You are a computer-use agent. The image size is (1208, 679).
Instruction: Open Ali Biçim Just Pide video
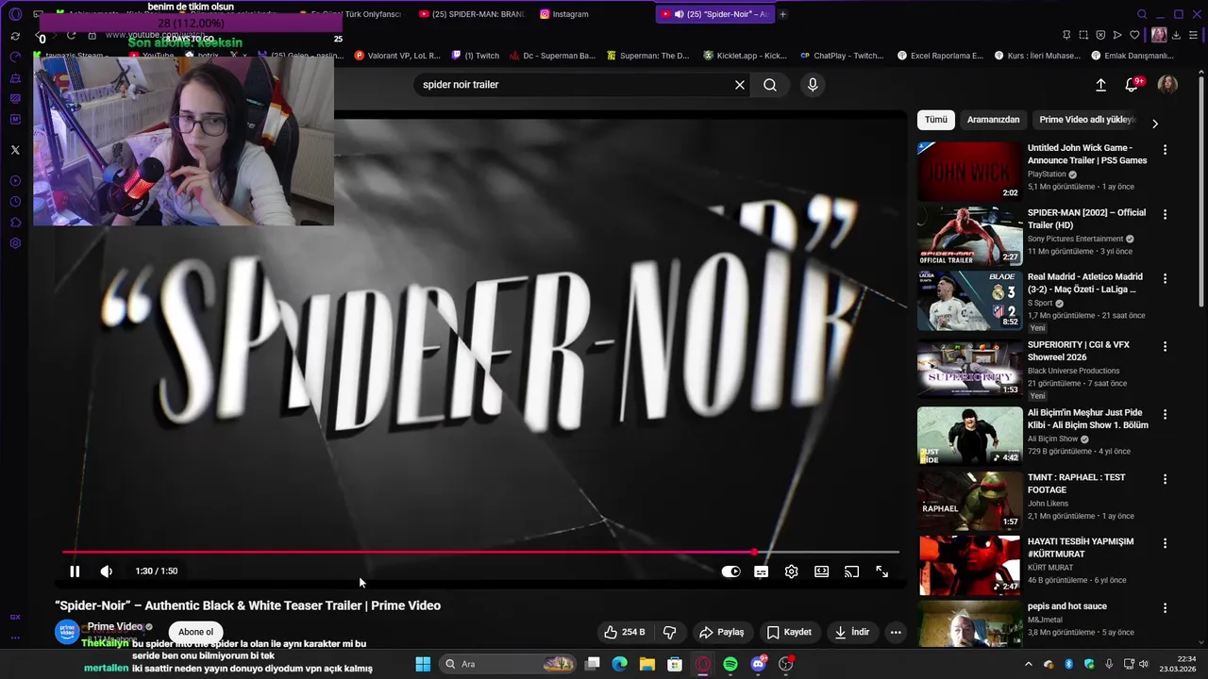969,436
